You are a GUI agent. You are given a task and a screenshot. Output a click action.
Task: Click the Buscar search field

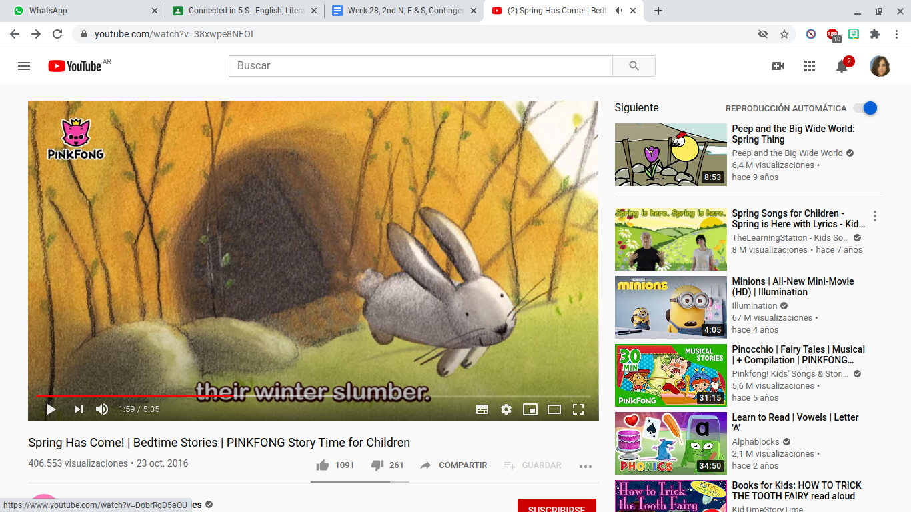click(x=420, y=66)
